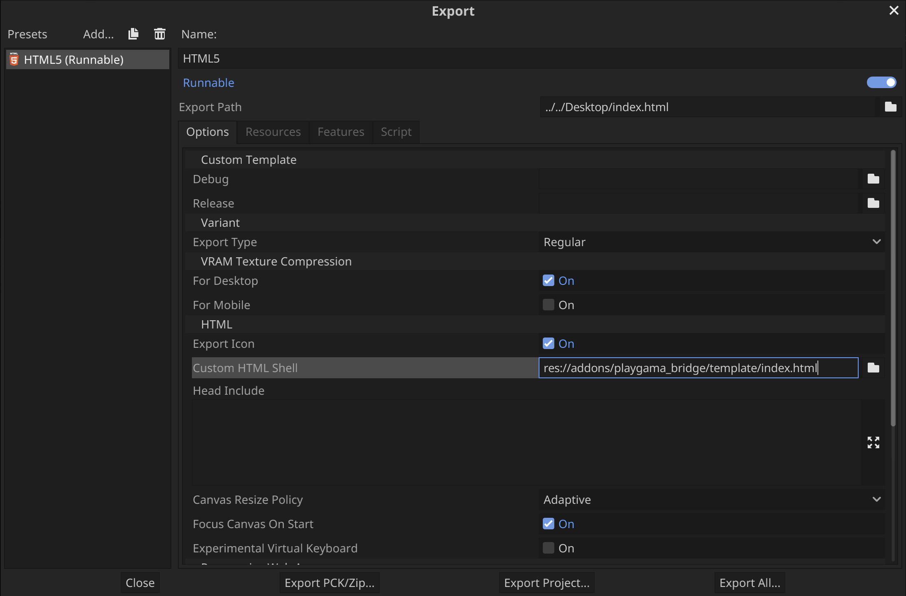This screenshot has width=906, height=596.
Task: Switch to the Options tab
Action: click(208, 132)
